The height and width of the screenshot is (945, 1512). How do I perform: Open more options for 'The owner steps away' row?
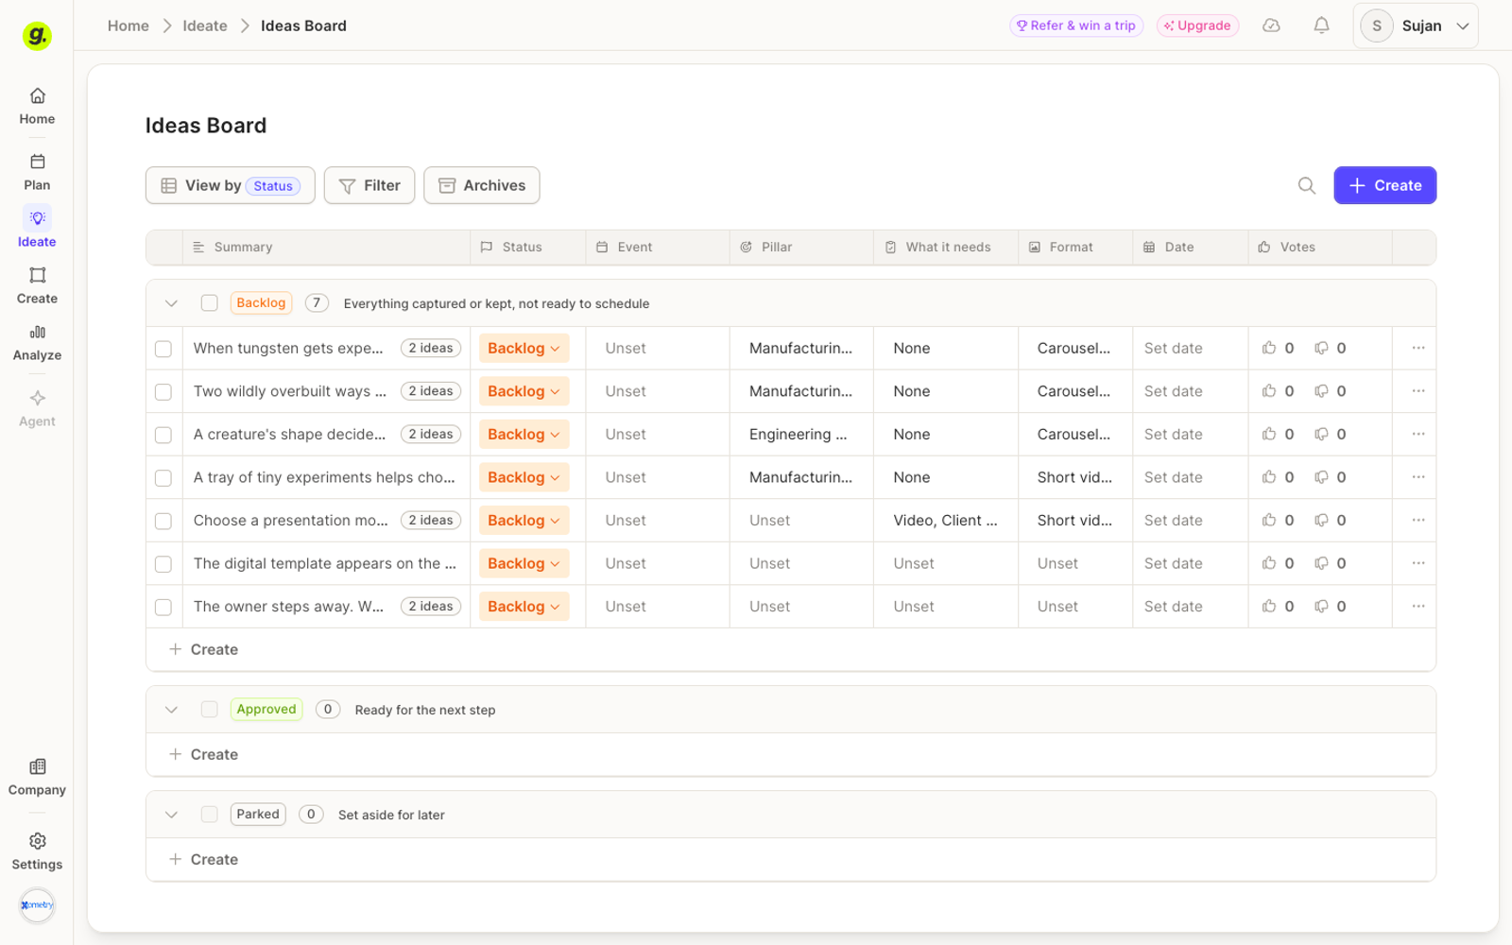click(1417, 607)
